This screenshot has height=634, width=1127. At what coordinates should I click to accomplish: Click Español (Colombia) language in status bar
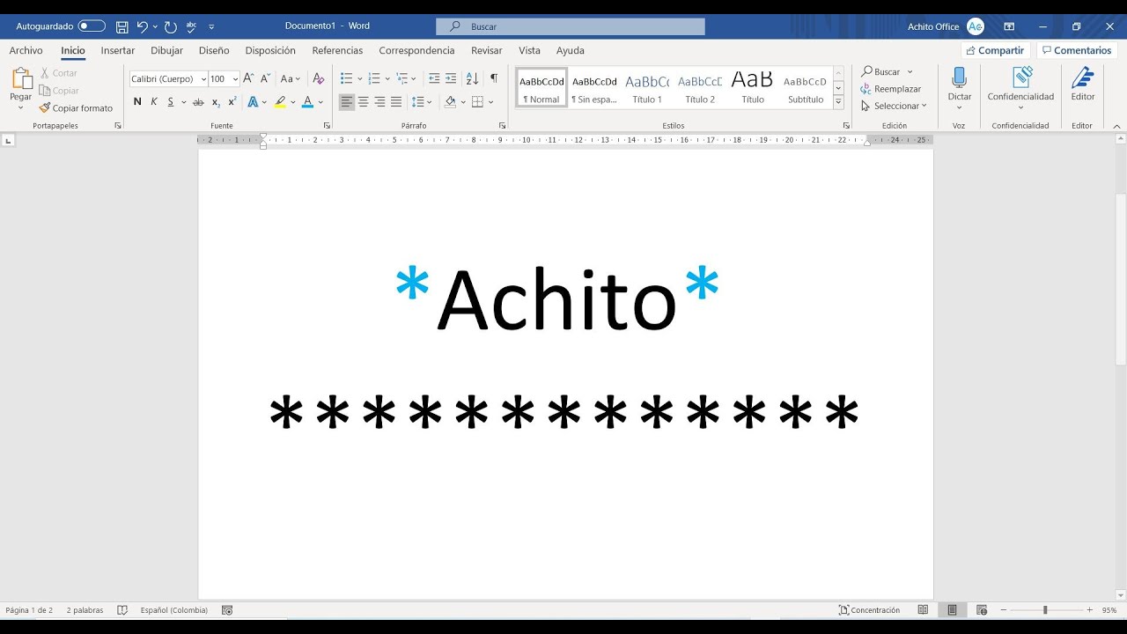coord(174,610)
